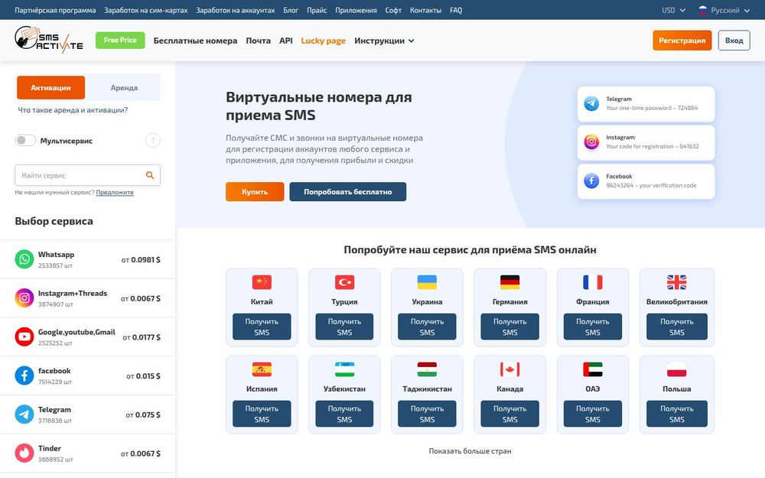
Task: Click the United Kingdom flag icon
Action: (677, 282)
